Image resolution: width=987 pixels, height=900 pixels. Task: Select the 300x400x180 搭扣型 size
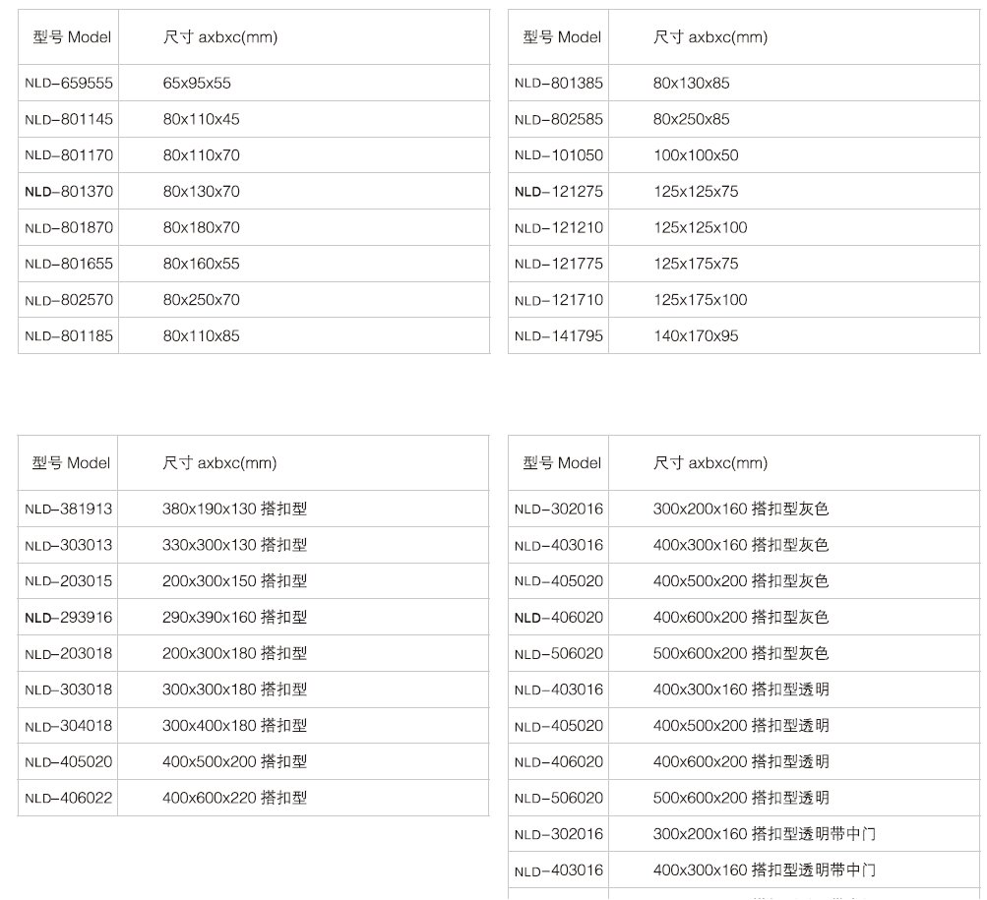[234, 726]
